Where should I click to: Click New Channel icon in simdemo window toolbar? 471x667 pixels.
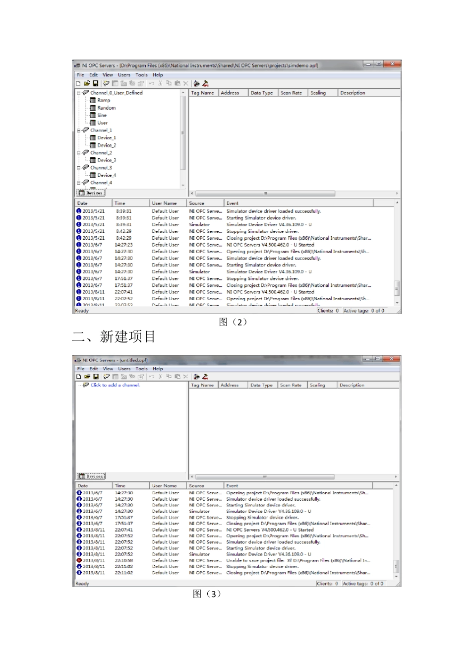point(106,83)
